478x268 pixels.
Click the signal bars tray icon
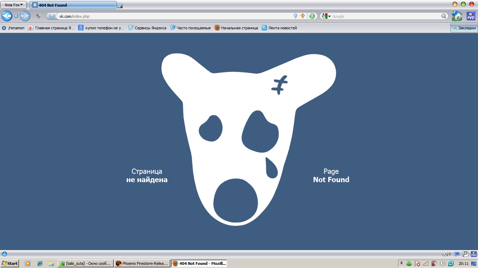[426, 263]
